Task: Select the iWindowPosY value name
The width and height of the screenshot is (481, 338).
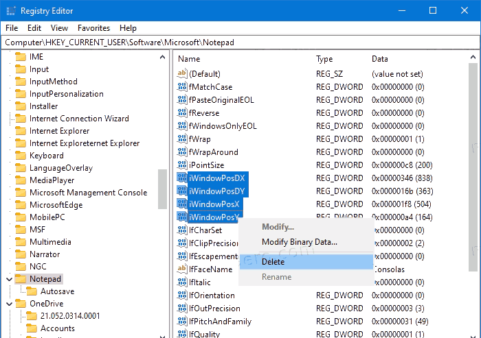Action: coord(213,217)
